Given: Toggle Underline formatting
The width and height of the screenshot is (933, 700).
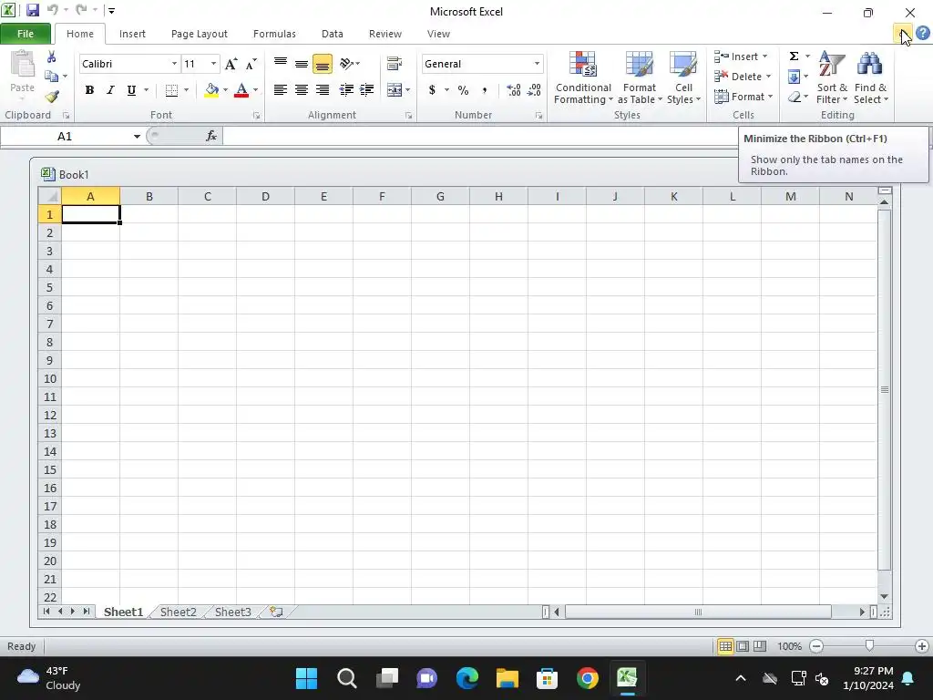Looking at the screenshot, I should (x=131, y=90).
